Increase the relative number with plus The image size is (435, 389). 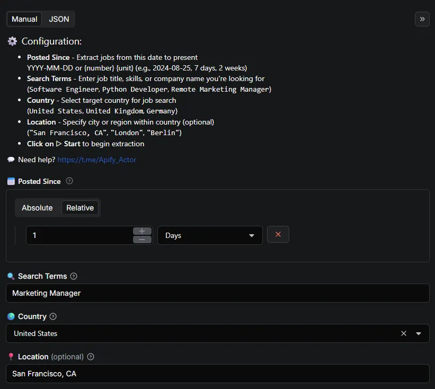pos(142,231)
